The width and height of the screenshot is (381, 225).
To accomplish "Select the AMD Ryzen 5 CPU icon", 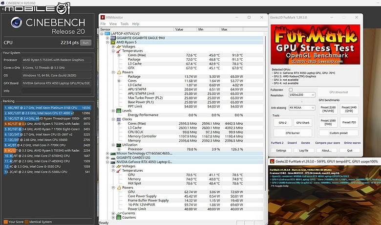I will (113, 43).
